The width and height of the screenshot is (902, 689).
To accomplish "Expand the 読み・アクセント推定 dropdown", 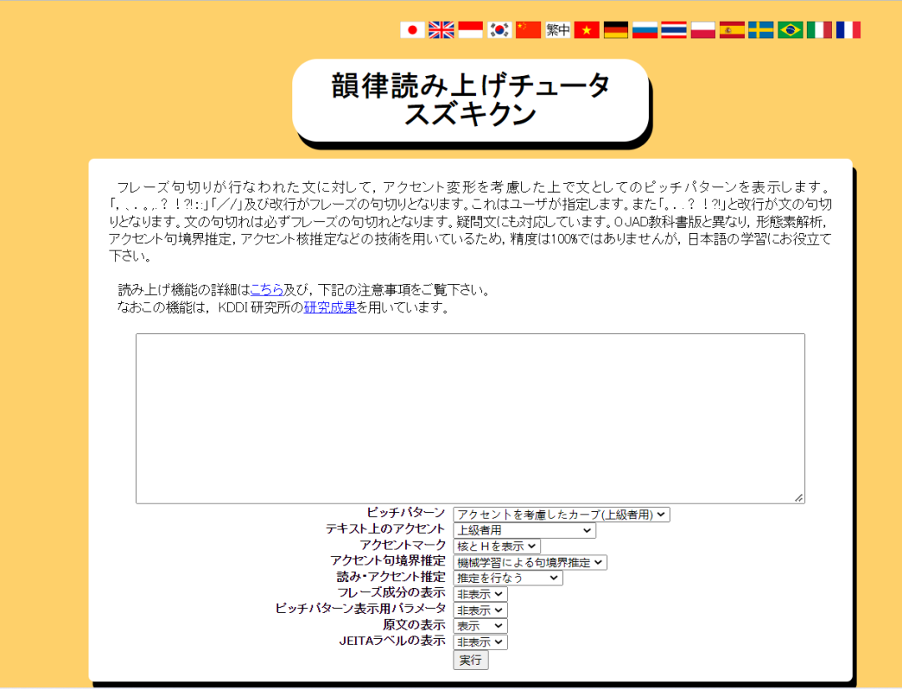I will click(508, 578).
